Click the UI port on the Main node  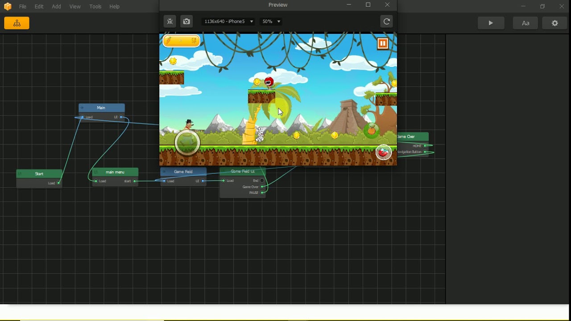coord(121,117)
